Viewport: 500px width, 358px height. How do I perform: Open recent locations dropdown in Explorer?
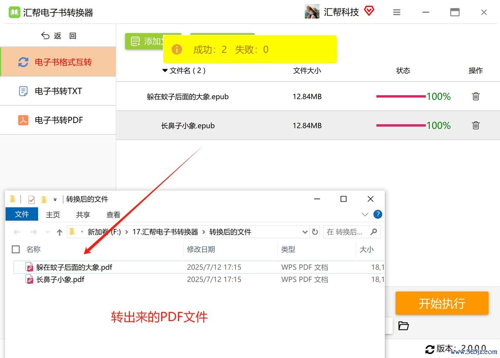coord(48,232)
